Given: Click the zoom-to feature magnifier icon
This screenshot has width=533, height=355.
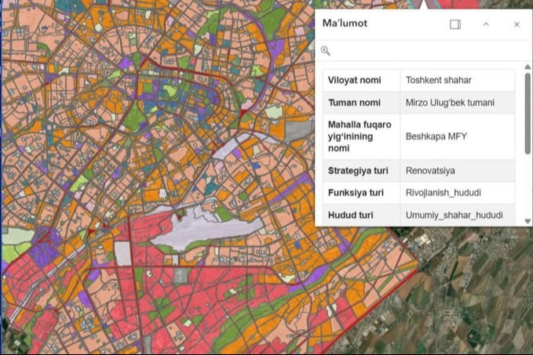Looking at the screenshot, I should click(x=326, y=51).
